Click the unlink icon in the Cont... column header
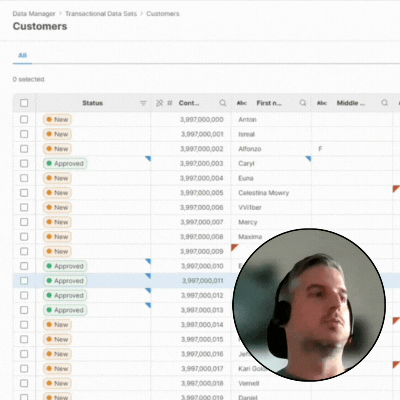400x400 pixels. (160, 103)
